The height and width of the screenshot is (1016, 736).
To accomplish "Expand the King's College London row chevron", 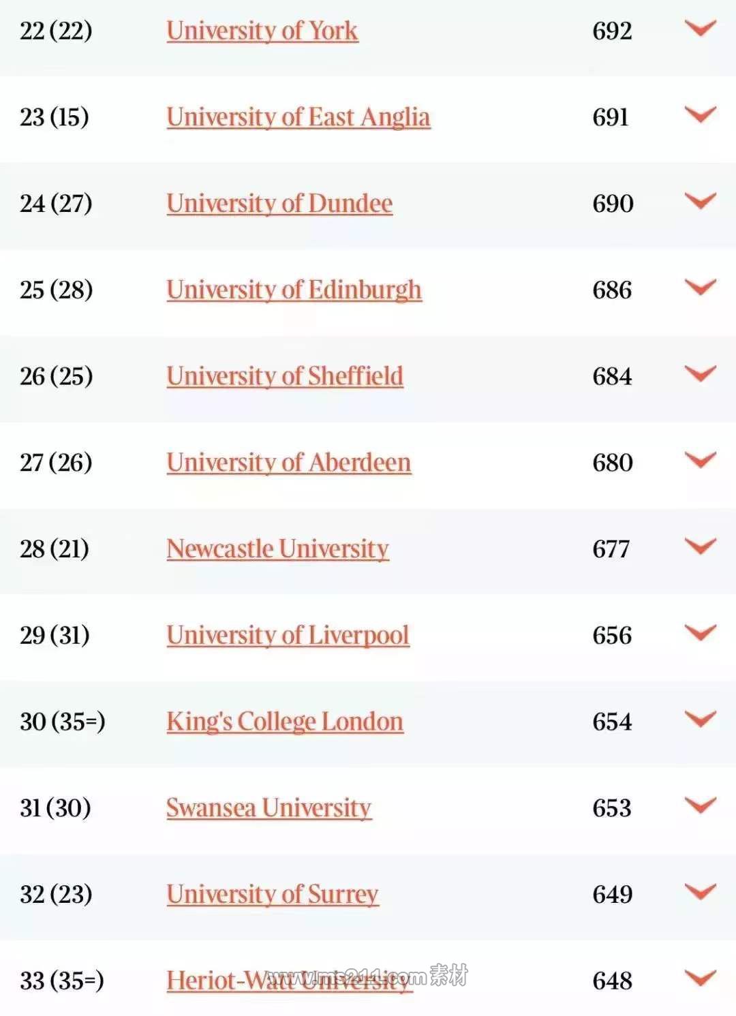I will pyautogui.click(x=701, y=719).
